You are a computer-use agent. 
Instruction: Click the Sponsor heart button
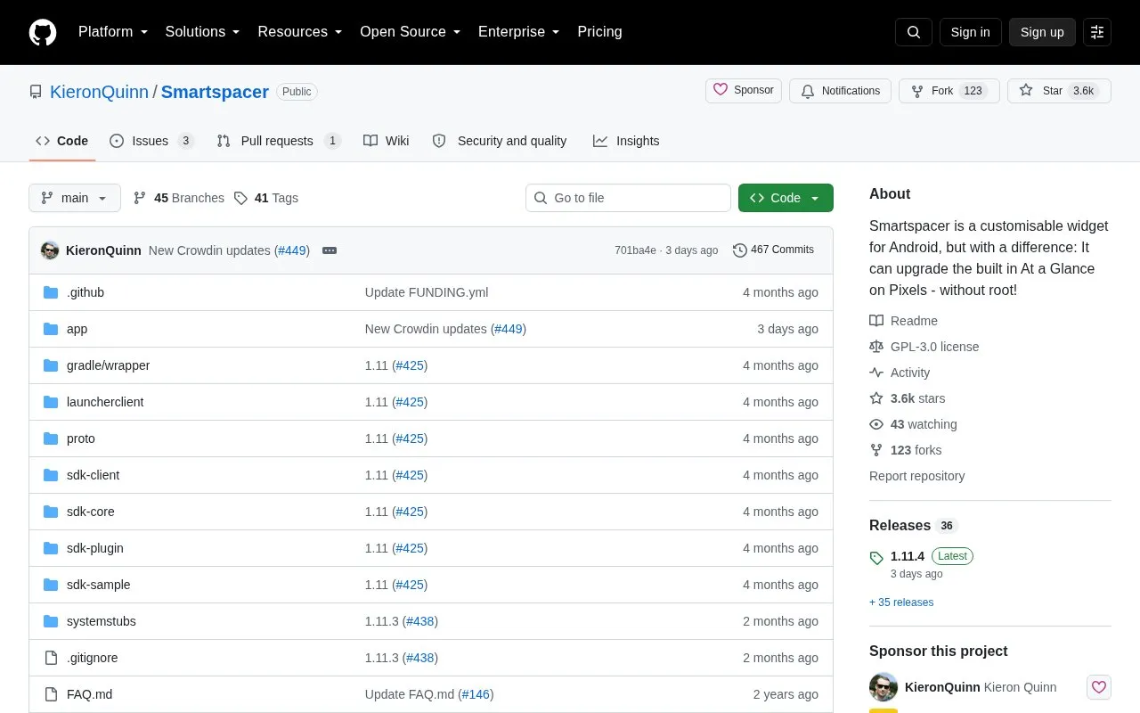[744, 90]
